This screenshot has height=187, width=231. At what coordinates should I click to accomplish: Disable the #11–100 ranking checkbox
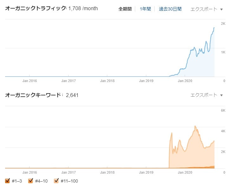click(57, 181)
